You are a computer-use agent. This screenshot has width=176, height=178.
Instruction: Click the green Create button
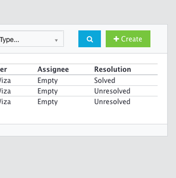pyautogui.click(x=128, y=39)
